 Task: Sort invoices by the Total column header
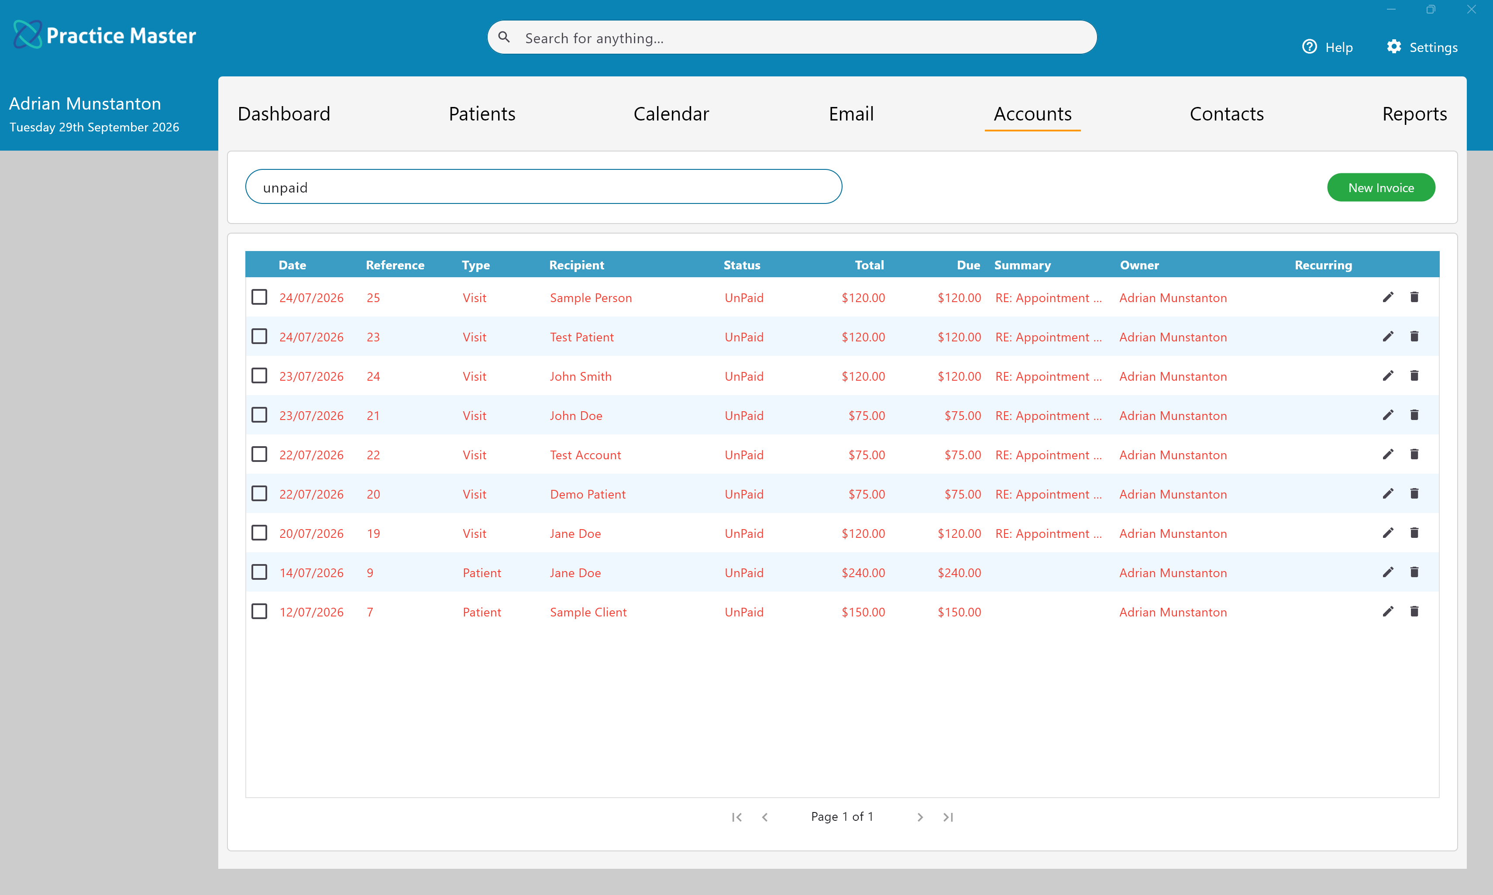click(869, 265)
